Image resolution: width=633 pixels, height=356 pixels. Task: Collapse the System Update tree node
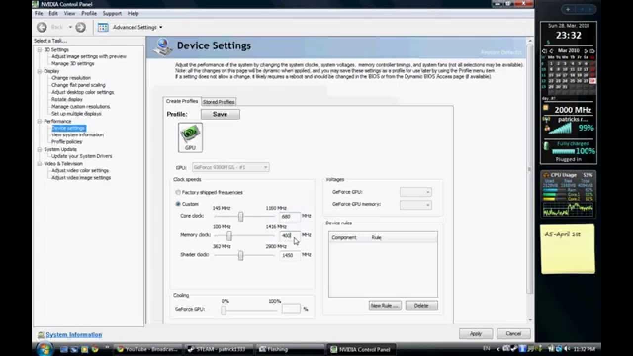[x=40, y=149]
